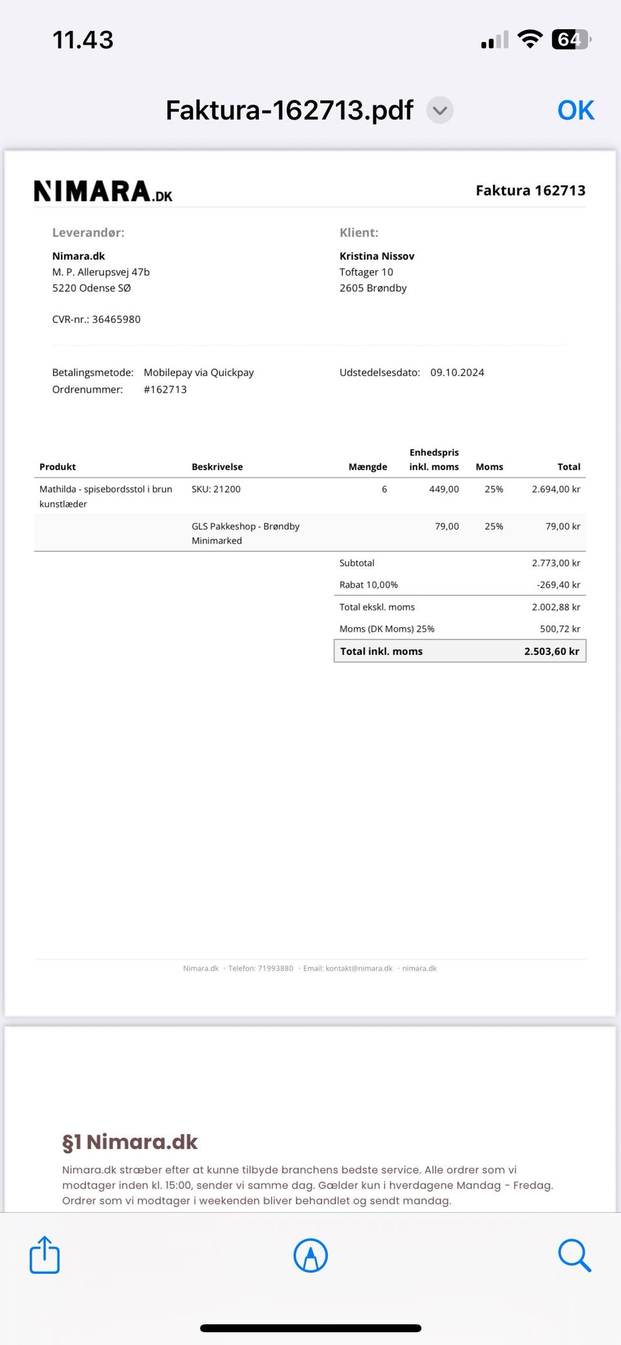Tap the phone number 71993880

pyautogui.click(x=275, y=968)
